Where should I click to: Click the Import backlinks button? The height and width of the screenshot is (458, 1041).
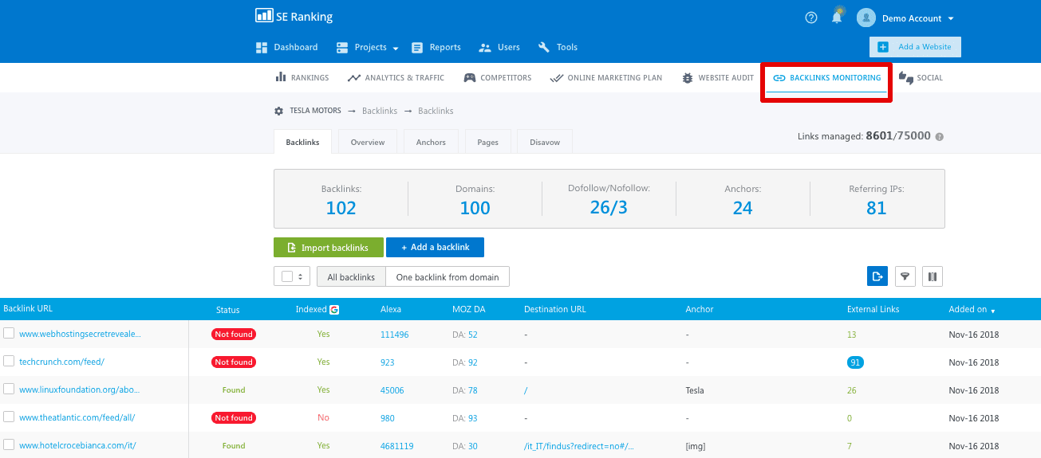329,248
